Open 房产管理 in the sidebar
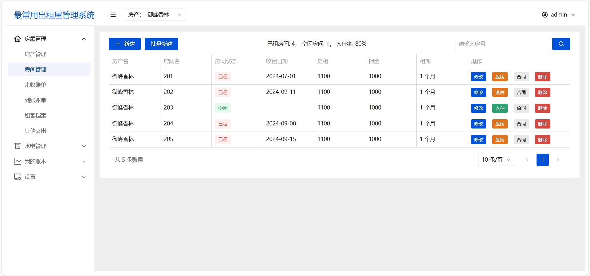This screenshot has height=276, width=590. point(49,54)
